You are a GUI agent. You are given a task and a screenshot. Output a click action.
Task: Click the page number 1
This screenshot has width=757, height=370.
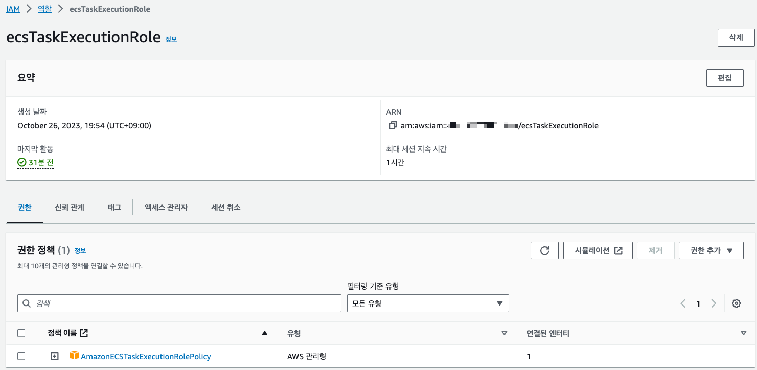698,303
